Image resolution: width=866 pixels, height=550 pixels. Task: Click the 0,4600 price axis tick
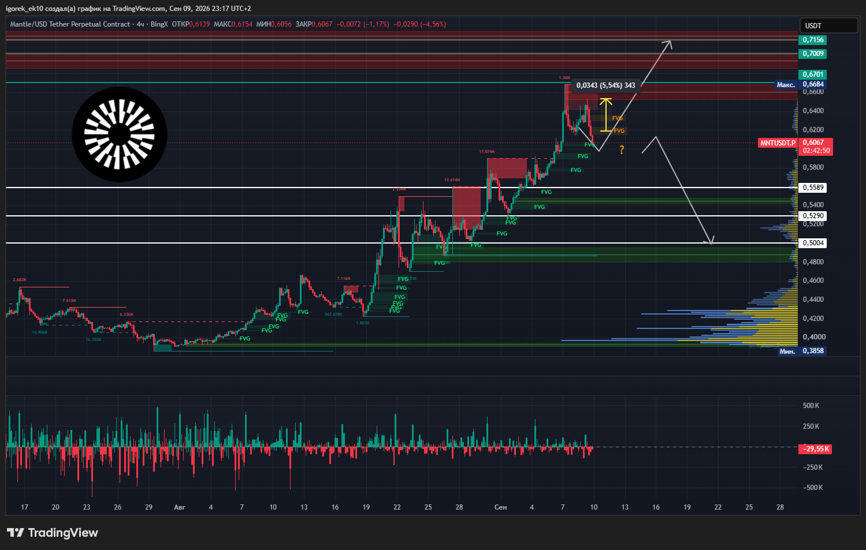[813, 280]
